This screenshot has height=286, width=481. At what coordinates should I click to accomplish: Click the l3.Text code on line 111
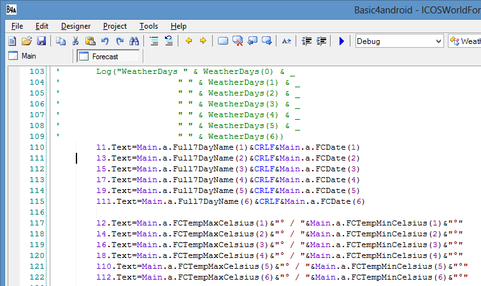[x=114, y=158]
